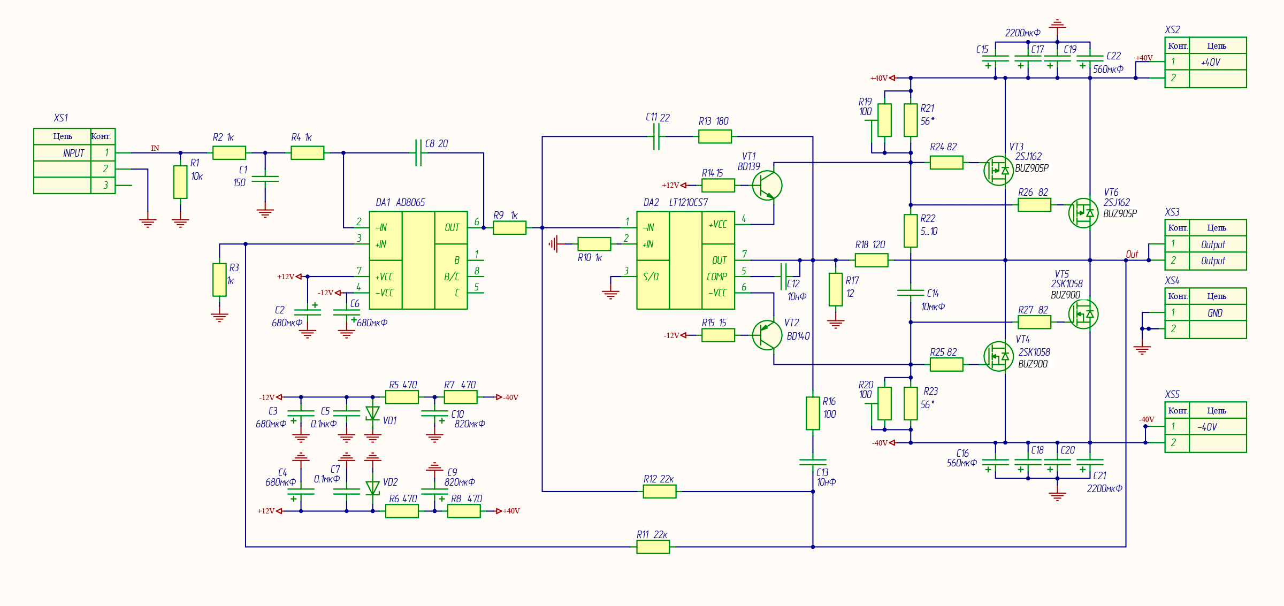This screenshot has height=606, width=1284.
Task: Click the R5 470 resistor symbol
Action: pos(402,397)
